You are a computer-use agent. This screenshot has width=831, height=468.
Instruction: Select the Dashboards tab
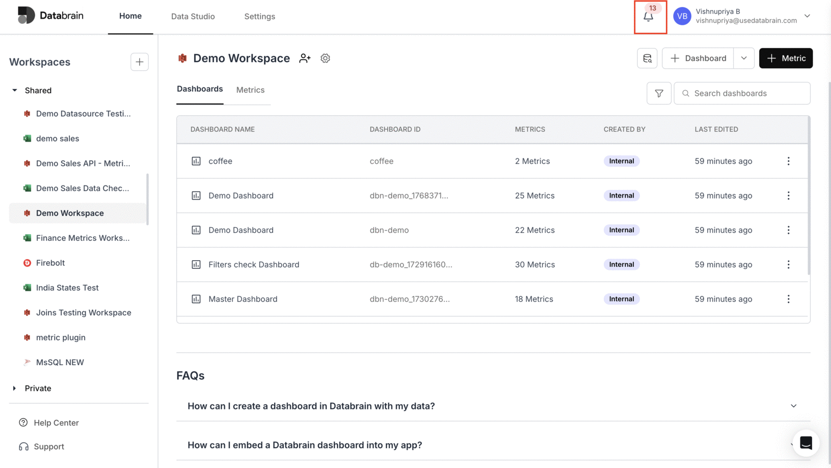[200, 89]
